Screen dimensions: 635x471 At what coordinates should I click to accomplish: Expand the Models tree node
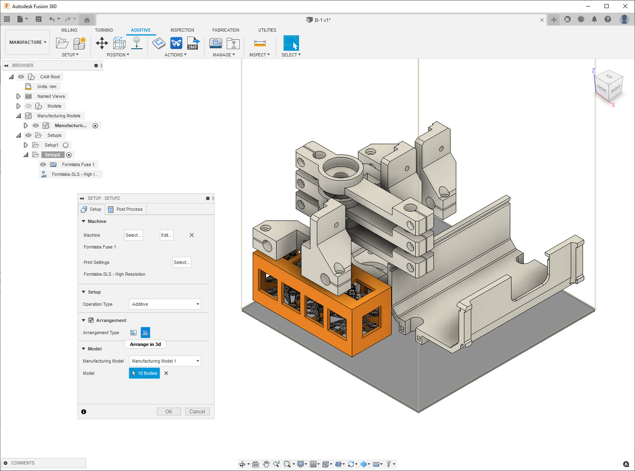click(18, 106)
